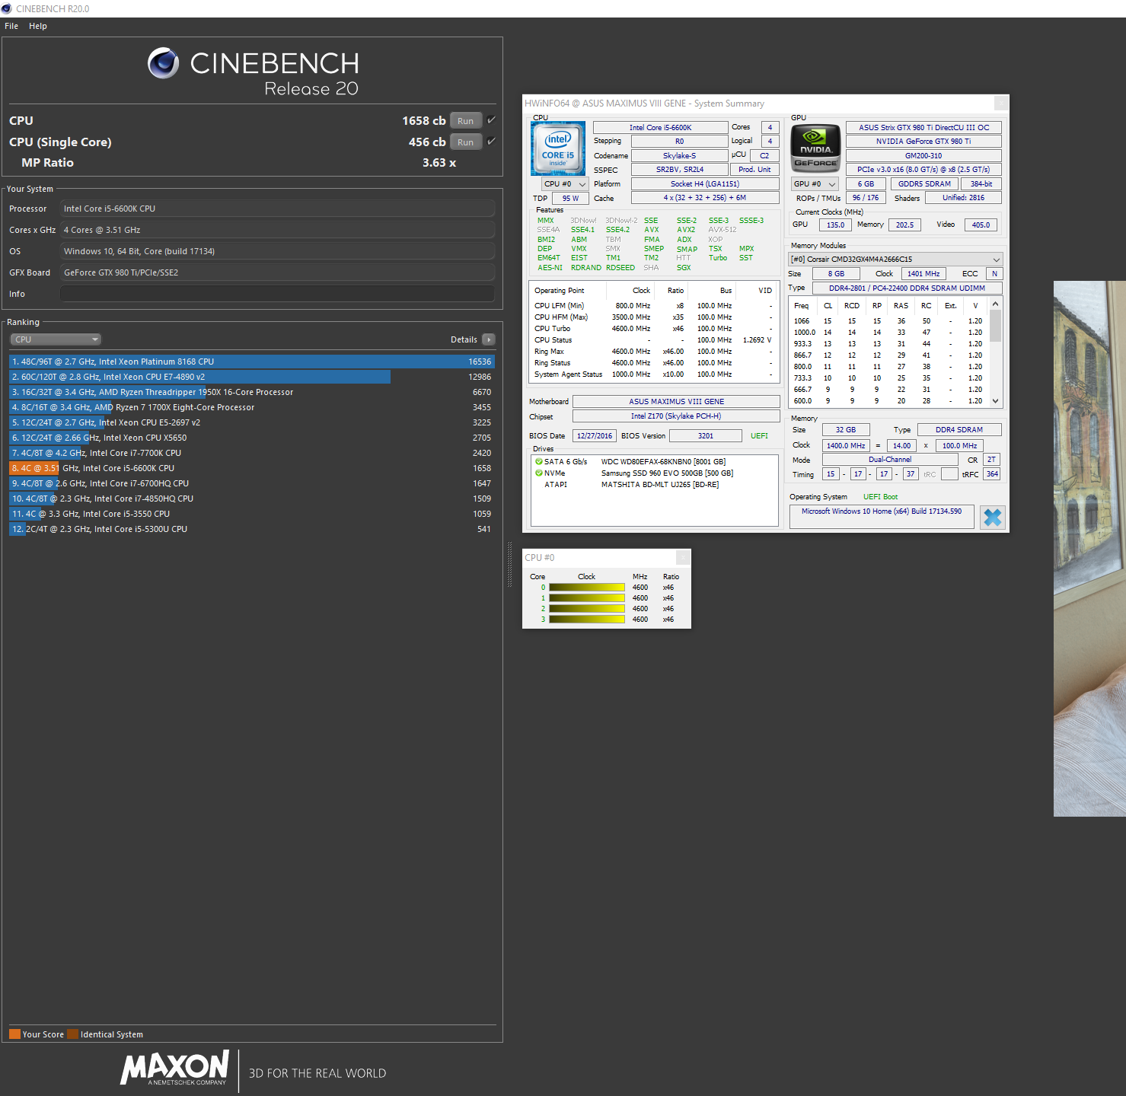Run the CPU Single Core benchmark
Screen dimensions: 1126x1096
point(465,142)
